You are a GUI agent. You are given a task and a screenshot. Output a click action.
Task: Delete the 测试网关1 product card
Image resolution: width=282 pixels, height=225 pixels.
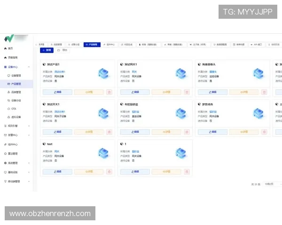click(187, 92)
